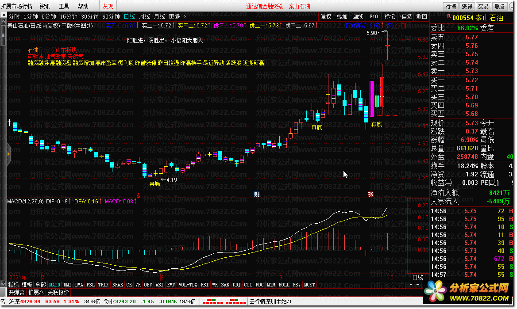Viewport: 517px width, 309px height.
Task: Toggle the 开弹幕 barrage option
Action: (16, 292)
